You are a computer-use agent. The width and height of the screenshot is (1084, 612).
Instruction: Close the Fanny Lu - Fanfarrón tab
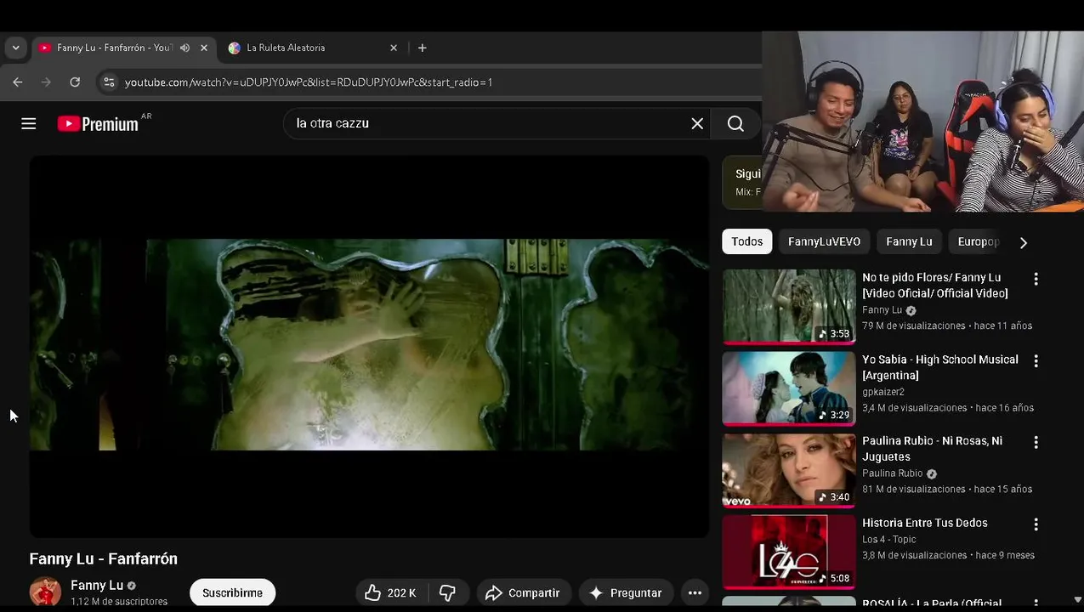coord(204,48)
